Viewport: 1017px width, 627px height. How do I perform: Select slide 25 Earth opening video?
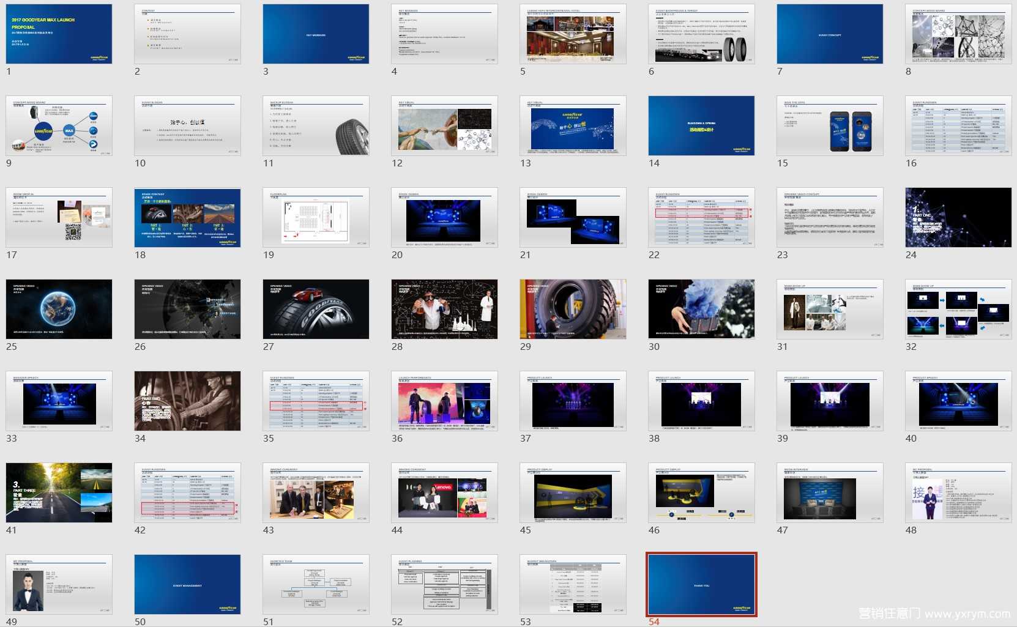point(59,309)
